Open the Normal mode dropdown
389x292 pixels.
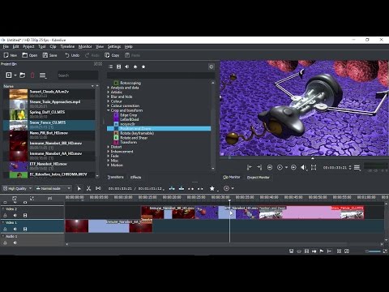click(53, 188)
